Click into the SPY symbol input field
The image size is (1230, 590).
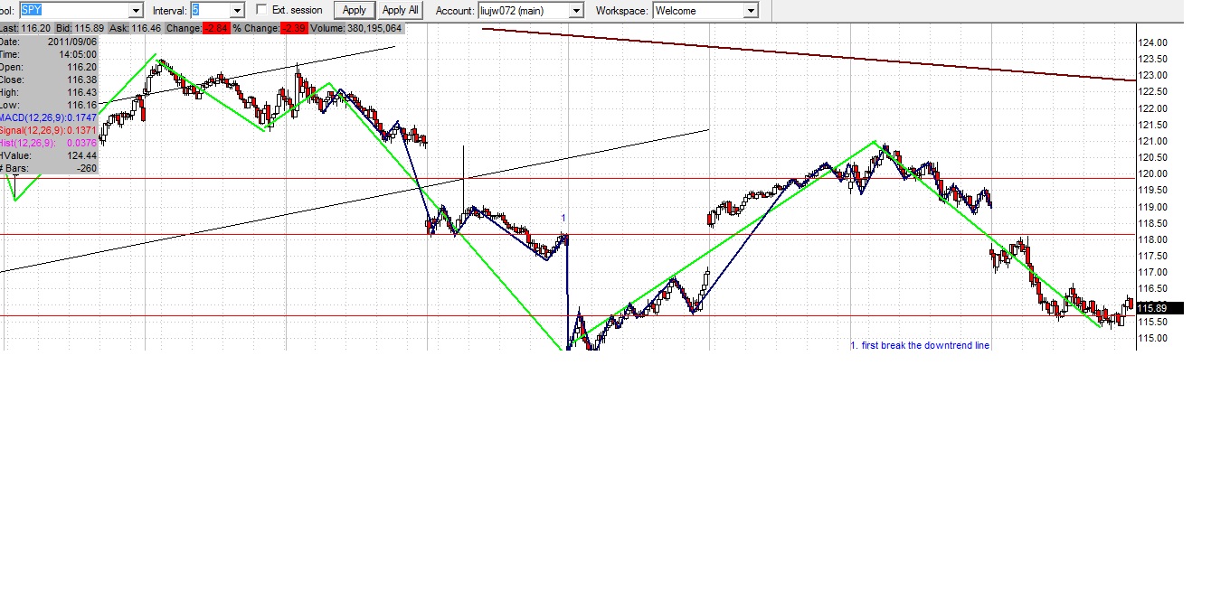[x=74, y=10]
